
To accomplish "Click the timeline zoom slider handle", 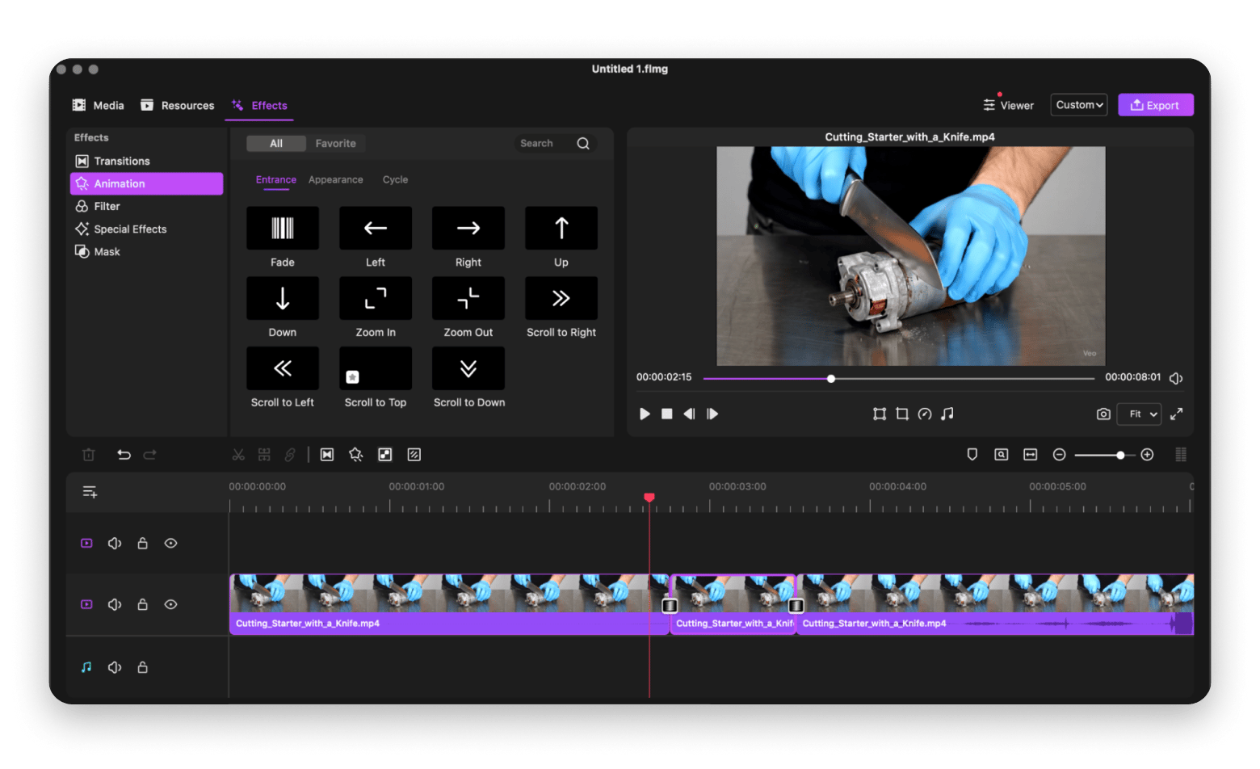I will tap(1120, 456).
